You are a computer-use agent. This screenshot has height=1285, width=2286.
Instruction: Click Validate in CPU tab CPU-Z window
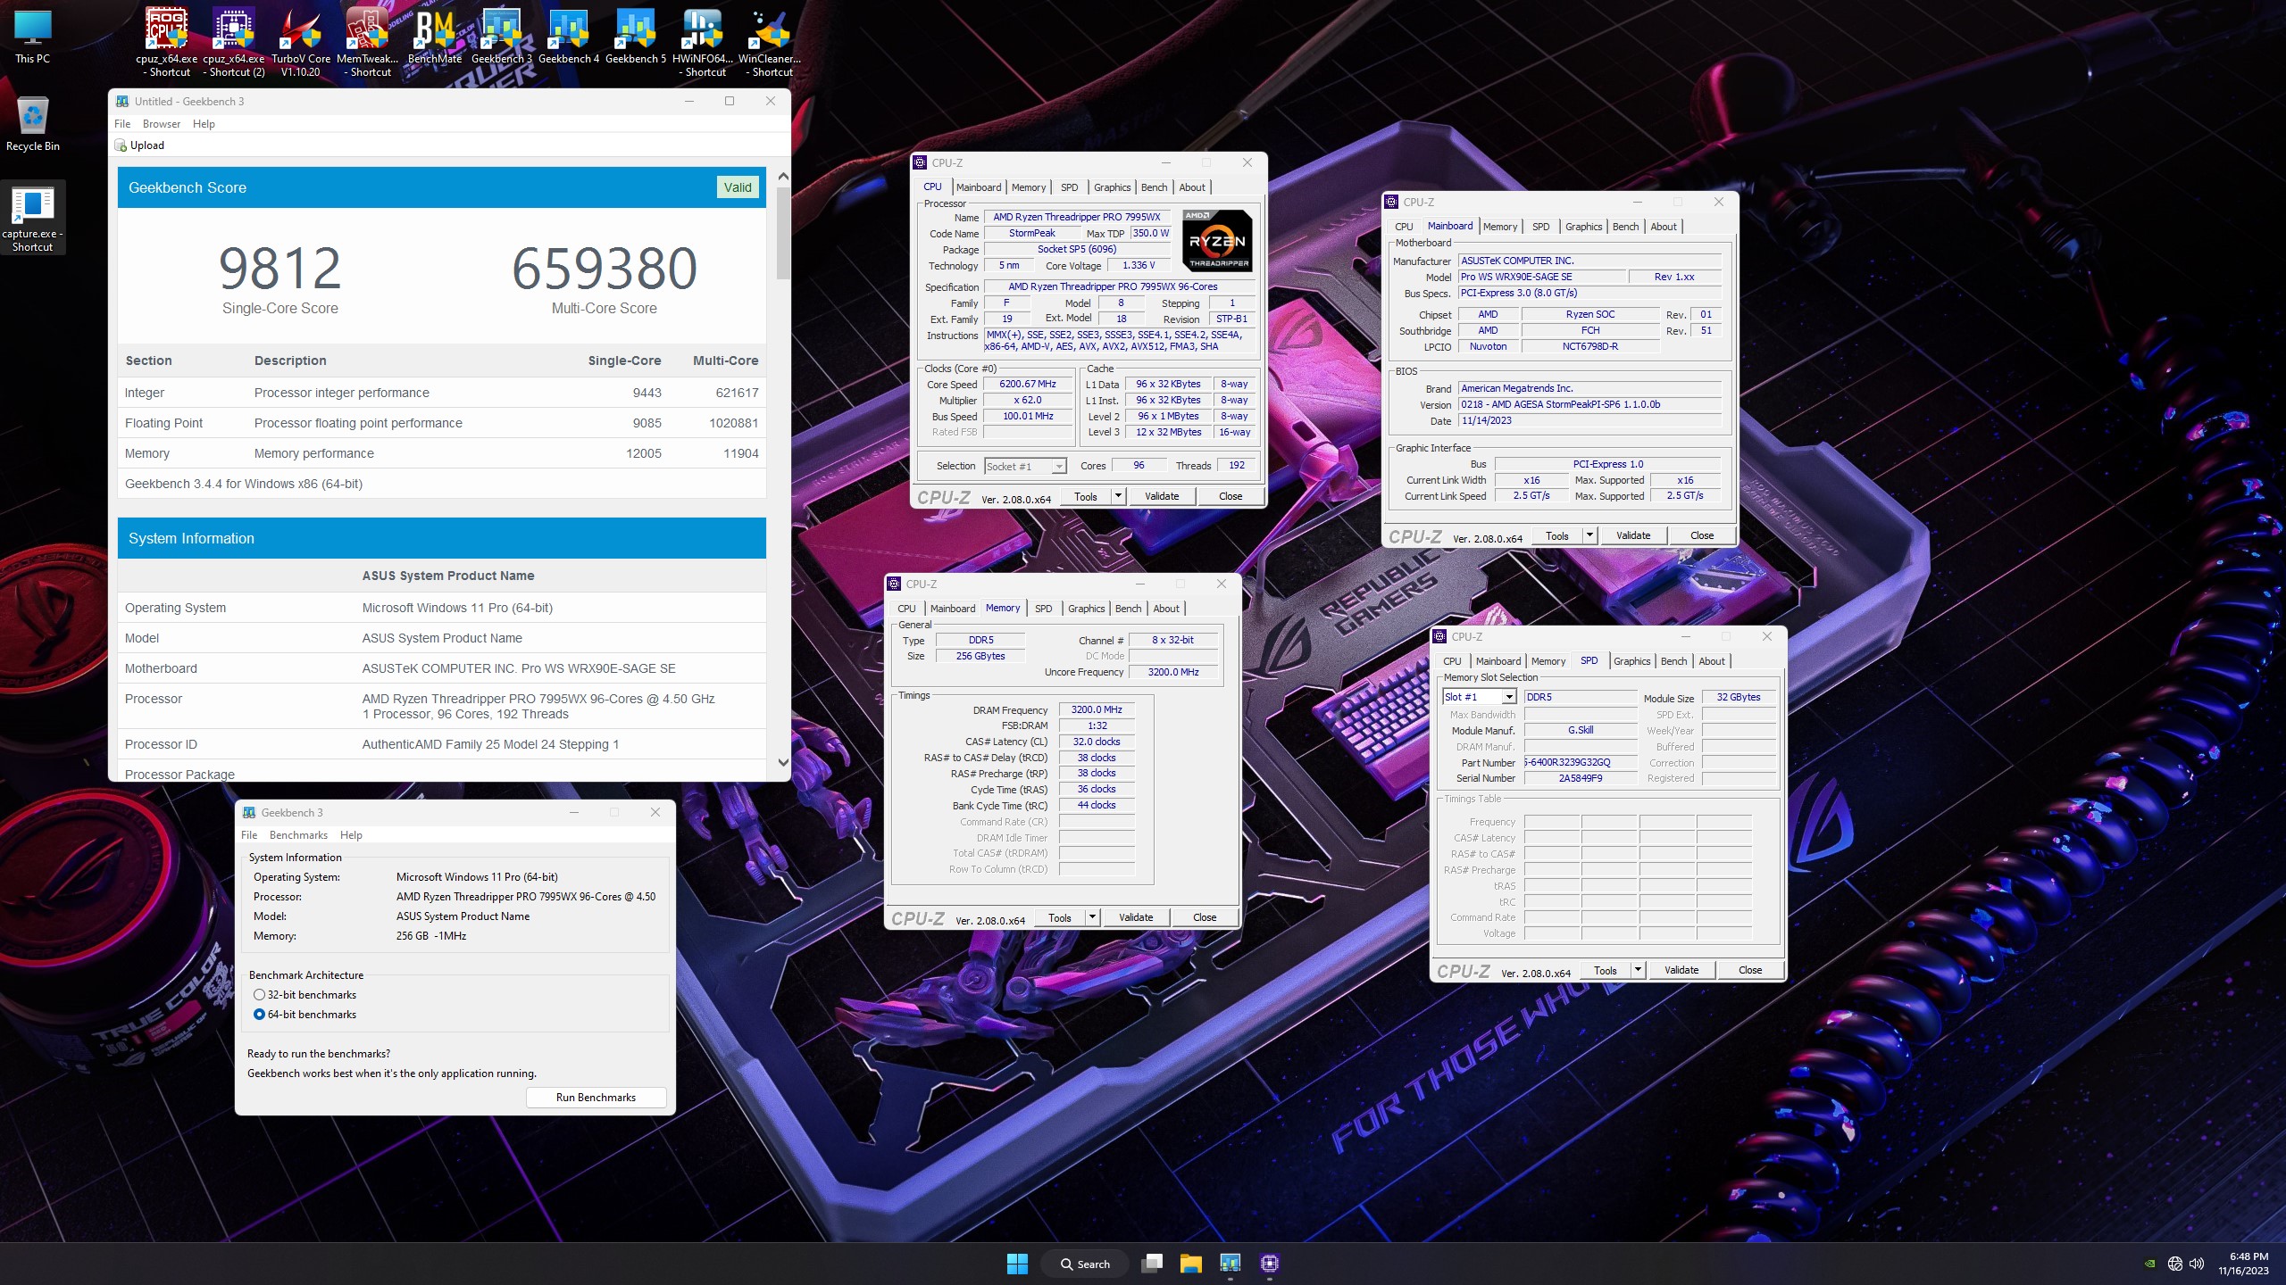point(1162,496)
